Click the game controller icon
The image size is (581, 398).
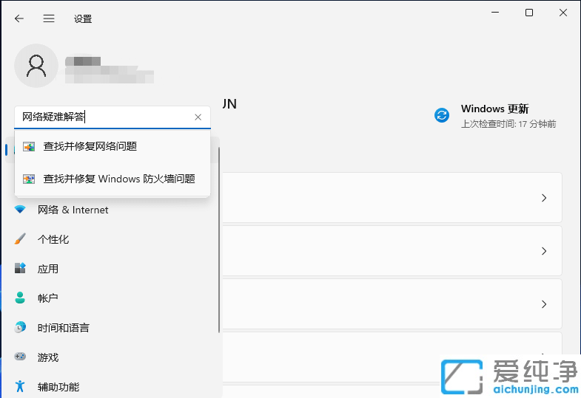pyautogui.click(x=20, y=357)
